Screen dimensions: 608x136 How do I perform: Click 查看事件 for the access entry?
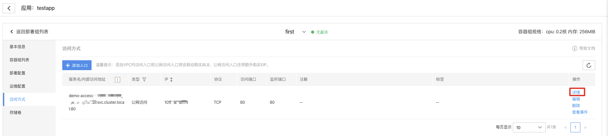click(x=580, y=112)
